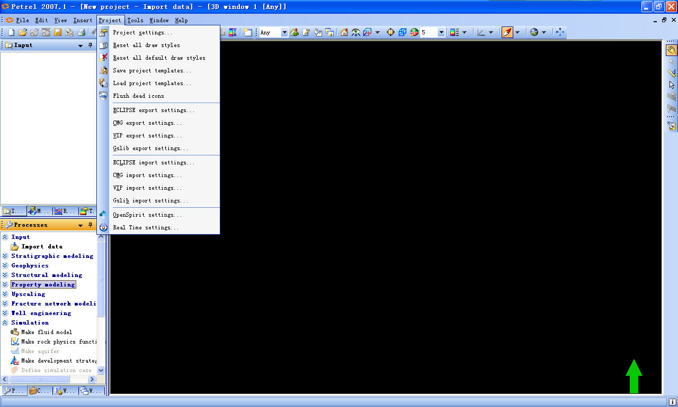Screen dimensions: 678x407
Task: Click the blue four-arrow center icon
Action: pyautogui.click(x=560, y=33)
